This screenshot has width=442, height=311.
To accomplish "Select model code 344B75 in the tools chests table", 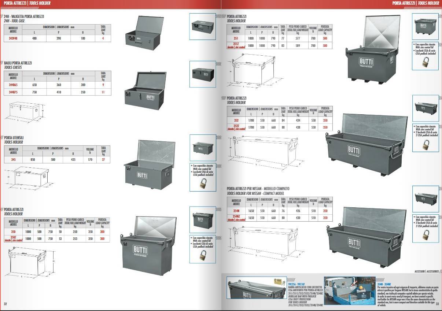I will tap(13, 92).
